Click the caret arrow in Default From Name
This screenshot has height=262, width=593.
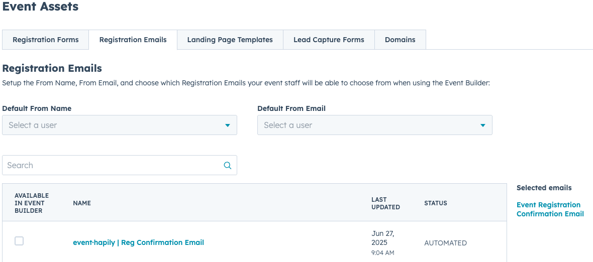tap(227, 125)
